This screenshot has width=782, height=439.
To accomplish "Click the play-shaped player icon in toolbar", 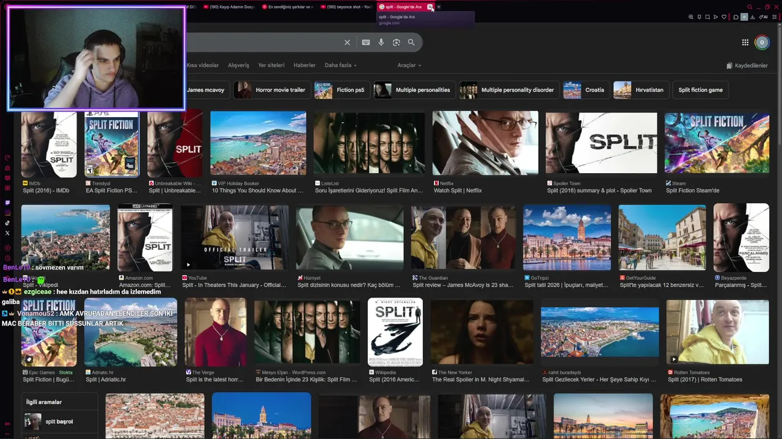I will pos(716,17).
